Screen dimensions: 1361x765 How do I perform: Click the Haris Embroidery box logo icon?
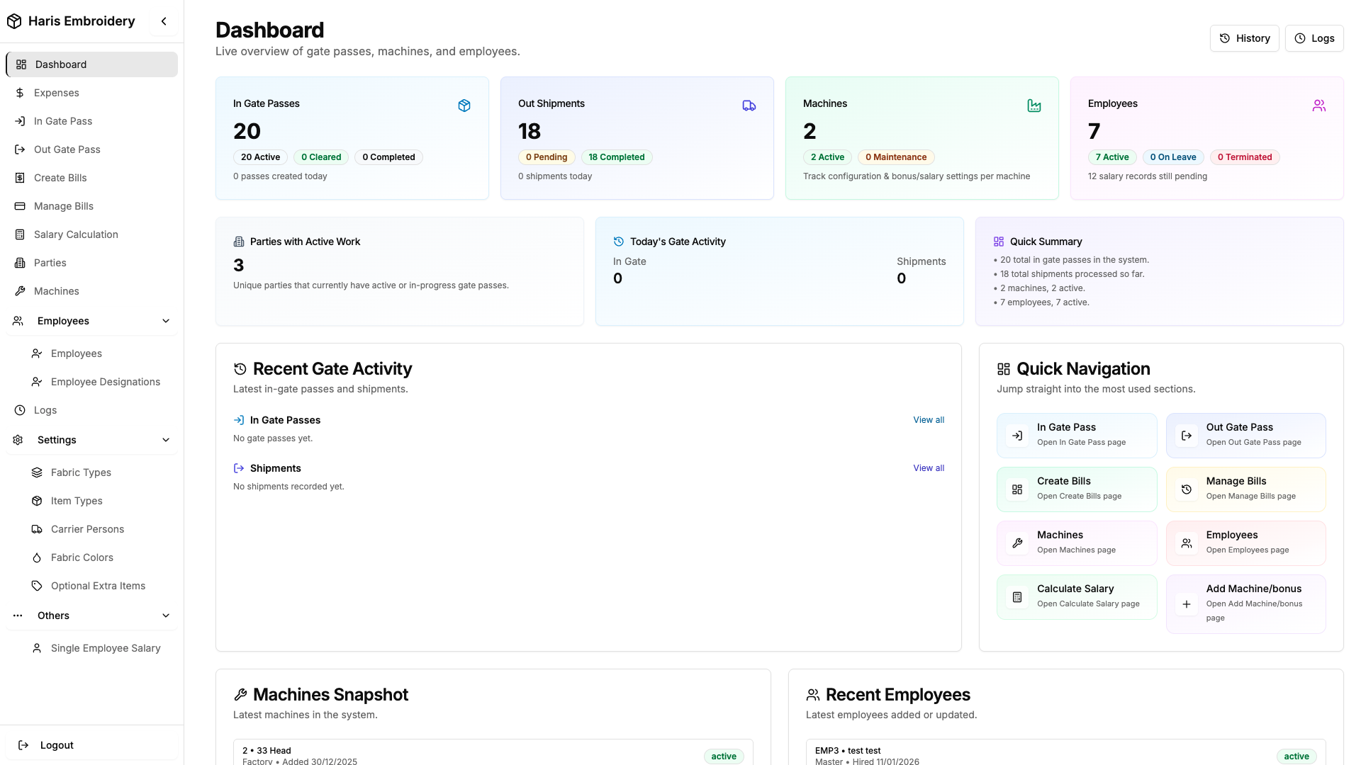(x=14, y=21)
